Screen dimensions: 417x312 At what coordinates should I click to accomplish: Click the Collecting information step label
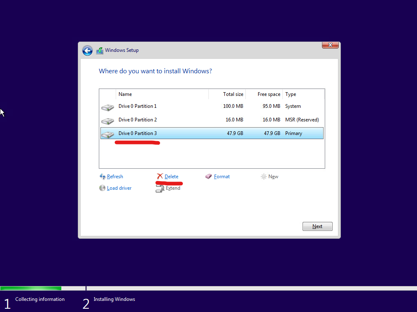[40, 299]
